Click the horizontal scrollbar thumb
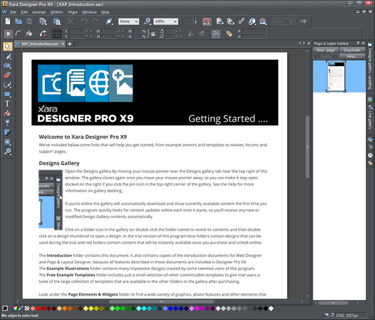Screen dimensions: 375x320 (x=161, y=302)
